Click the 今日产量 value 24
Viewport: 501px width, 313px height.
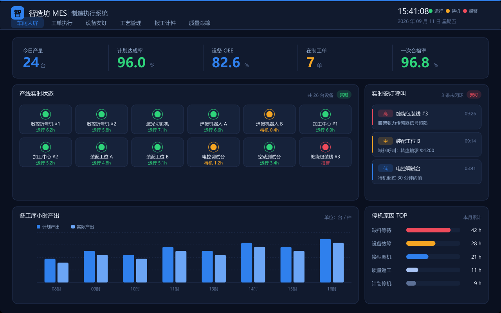pos(31,63)
